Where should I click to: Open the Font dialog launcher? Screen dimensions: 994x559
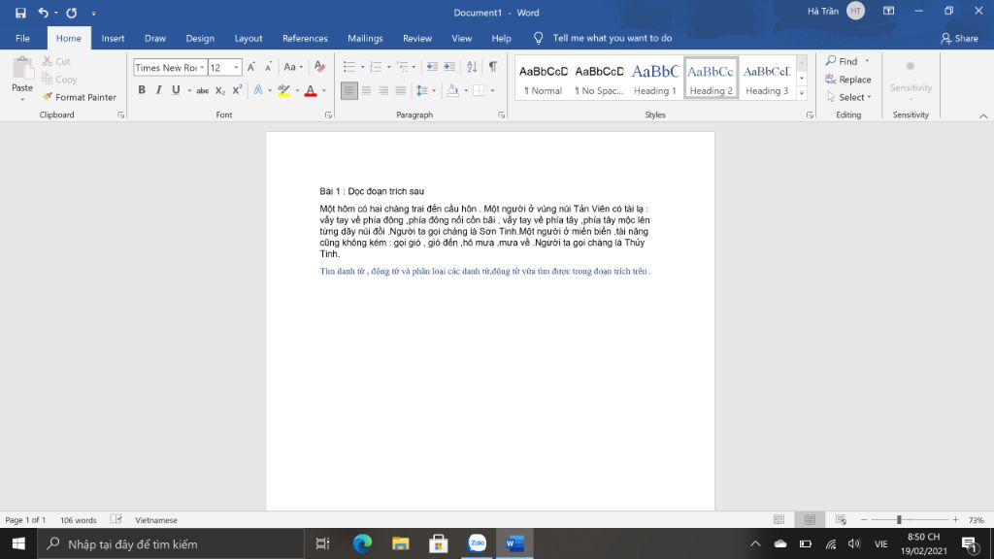click(328, 115)
